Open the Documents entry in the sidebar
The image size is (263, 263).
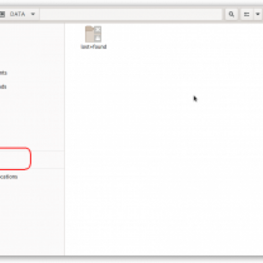[3, 73]
